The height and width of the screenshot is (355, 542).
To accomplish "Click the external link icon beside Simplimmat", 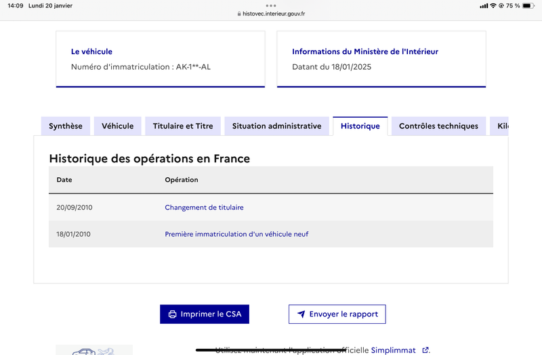I will 425,350.
